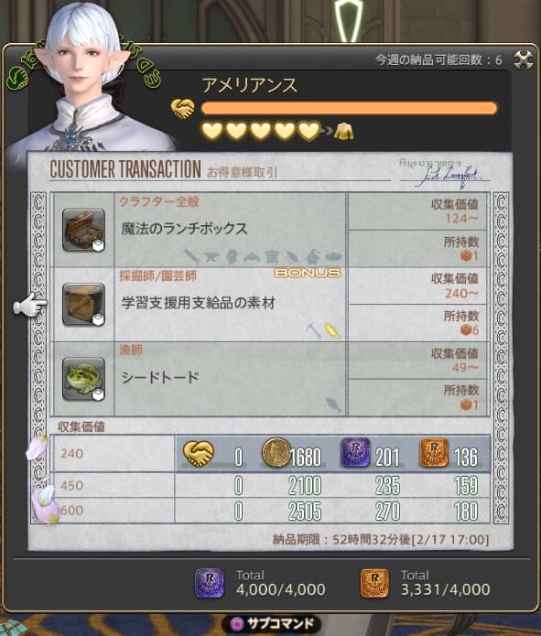Click the purple scrip total icon at bottom

pos(210,583)
